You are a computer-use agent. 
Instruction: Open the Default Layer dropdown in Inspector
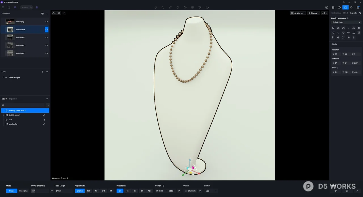tap(346, 22)
